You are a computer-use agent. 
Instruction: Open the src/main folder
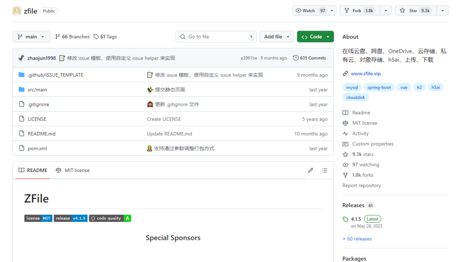click(x=37, y=89)
